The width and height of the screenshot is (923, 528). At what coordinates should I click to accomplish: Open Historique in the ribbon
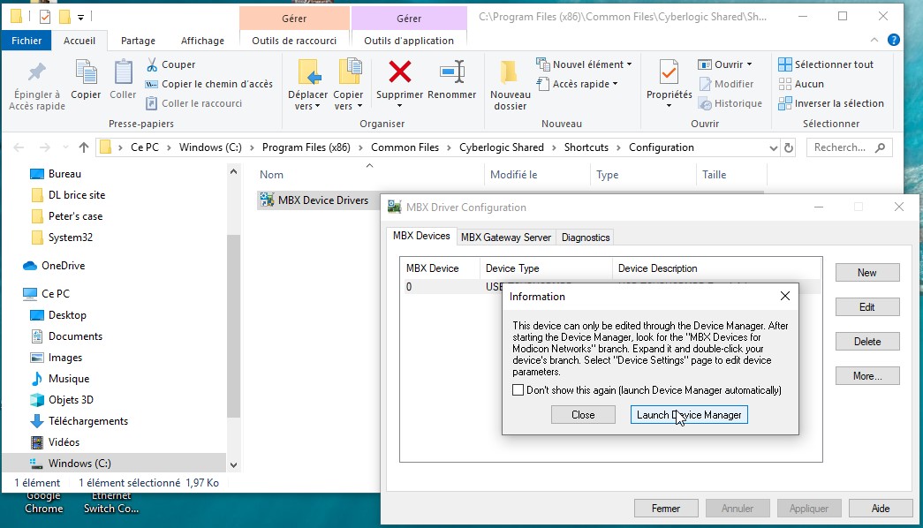click(x=730, y=103)
